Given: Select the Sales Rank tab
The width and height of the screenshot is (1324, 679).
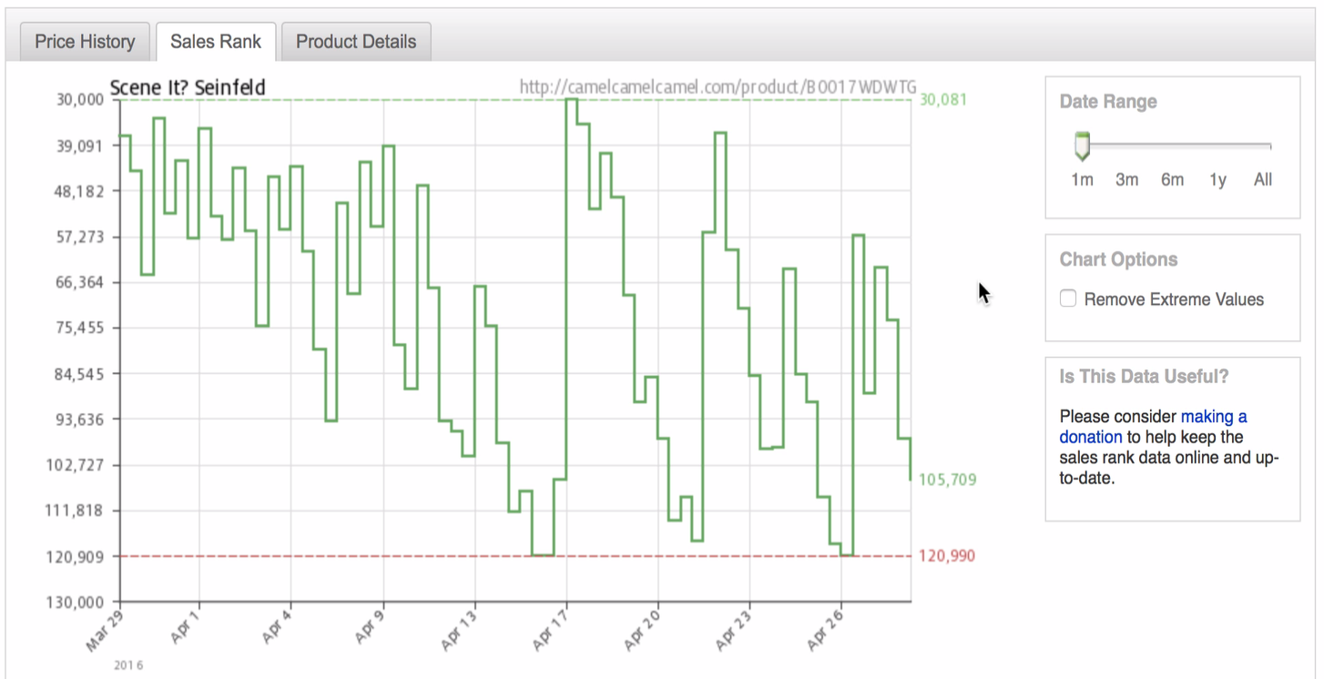Looking at the screenshot, I should (x=216, y=42).
